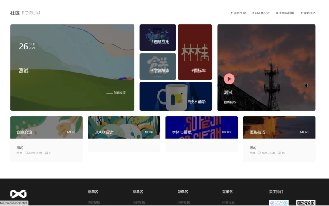Viewport: 329px width, 206px height.
Task: Click MORE on the 摄影技巧 section
Action: click(304, 132)
